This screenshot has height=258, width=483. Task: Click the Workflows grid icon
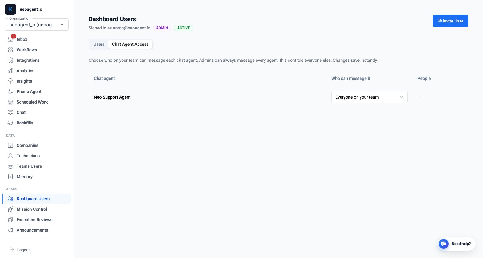click(x=10, y=50)
